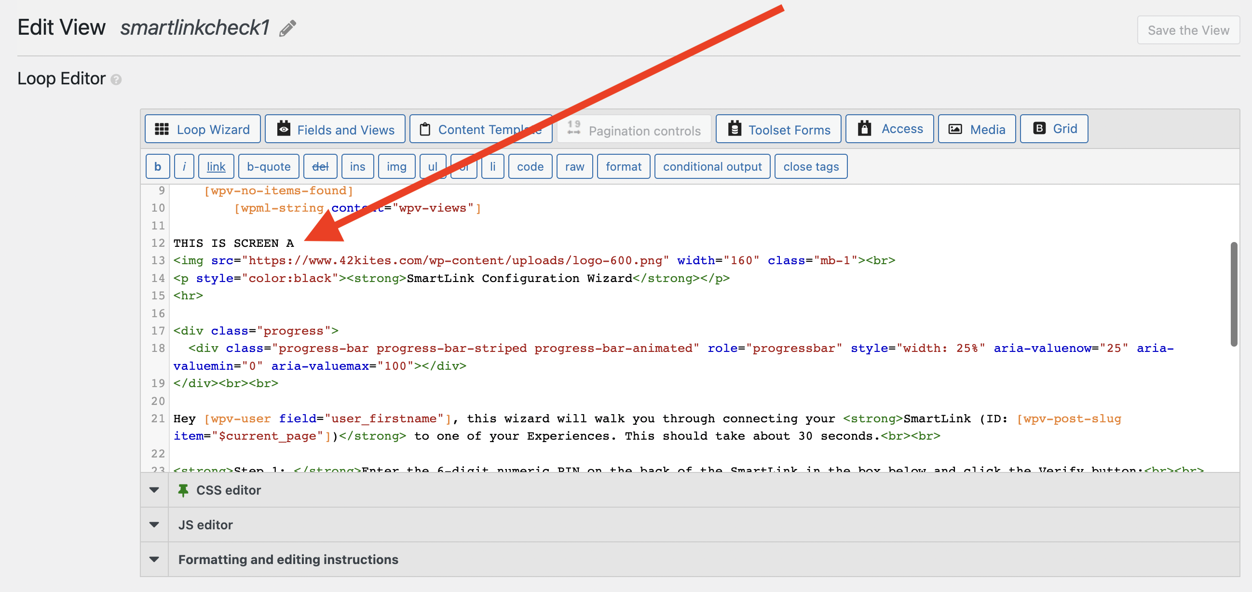Open the Pagination controls button
Screen dimensions: 1252x592
click(x=634, y=130)
